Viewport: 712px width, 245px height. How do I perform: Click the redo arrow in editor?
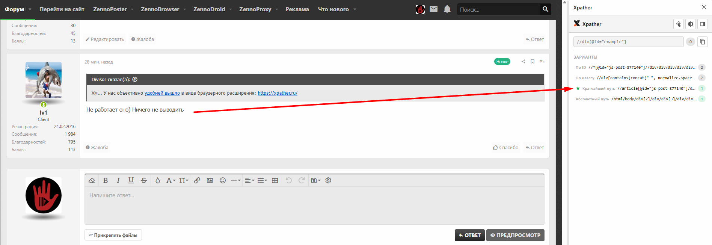301,180
